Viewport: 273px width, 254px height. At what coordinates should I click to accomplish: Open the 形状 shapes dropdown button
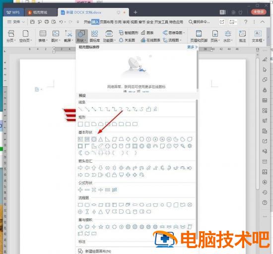[81, 36]
